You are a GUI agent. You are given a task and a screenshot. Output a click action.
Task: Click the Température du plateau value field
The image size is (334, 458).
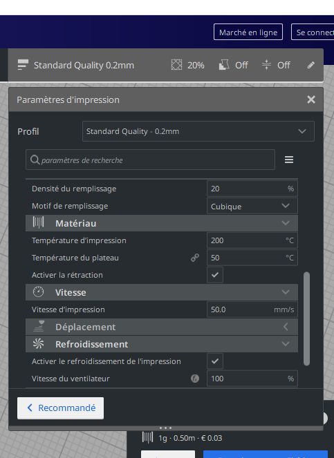[252, 258]
